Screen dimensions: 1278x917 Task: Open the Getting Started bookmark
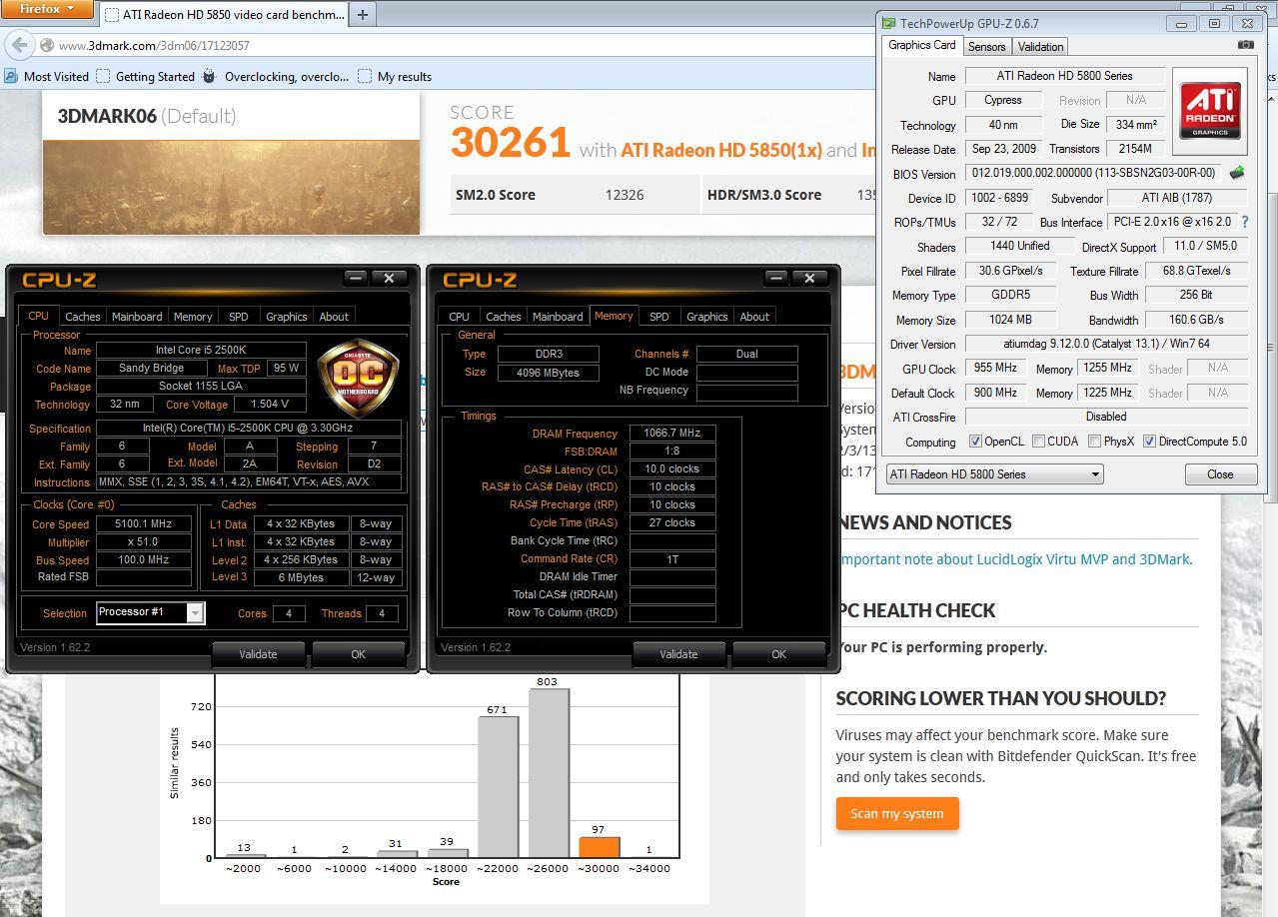click(x=146, y=76)
